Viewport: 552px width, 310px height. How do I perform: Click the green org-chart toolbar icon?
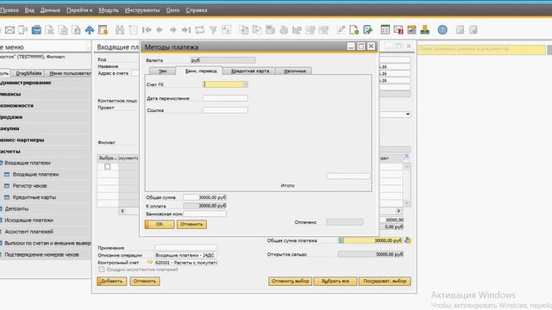(425, 30)
